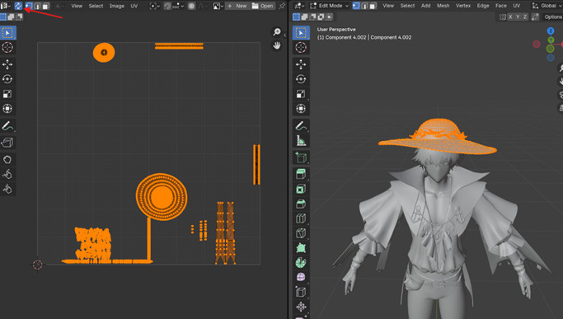Select the Cursor tool in UV editor
563x319 pixels.
[7, 47]
